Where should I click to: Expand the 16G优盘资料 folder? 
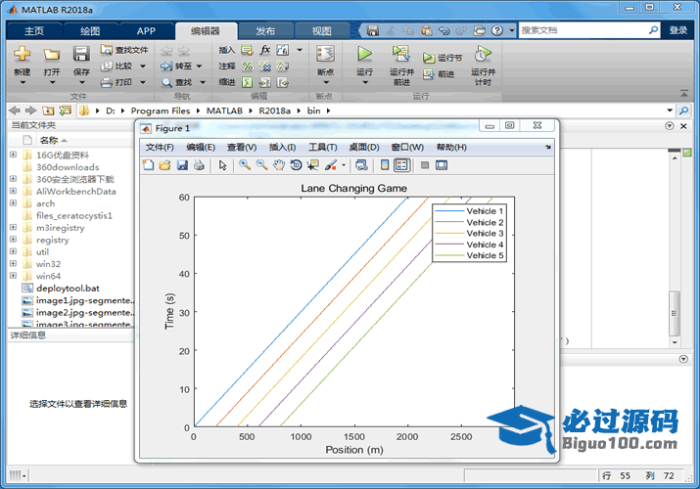(14, 155)
